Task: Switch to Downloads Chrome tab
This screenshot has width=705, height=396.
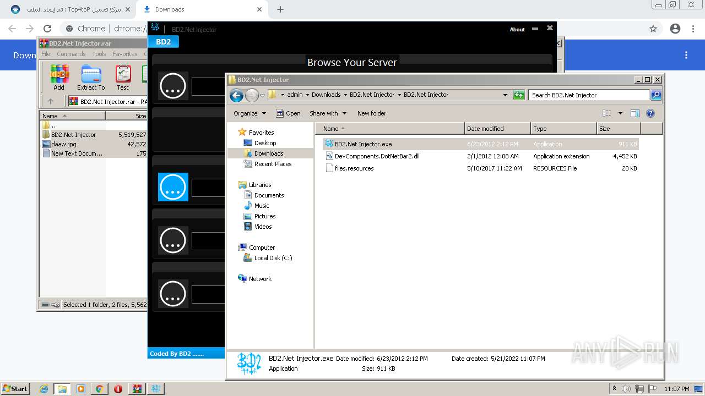Action: click(x=202, y=9)
